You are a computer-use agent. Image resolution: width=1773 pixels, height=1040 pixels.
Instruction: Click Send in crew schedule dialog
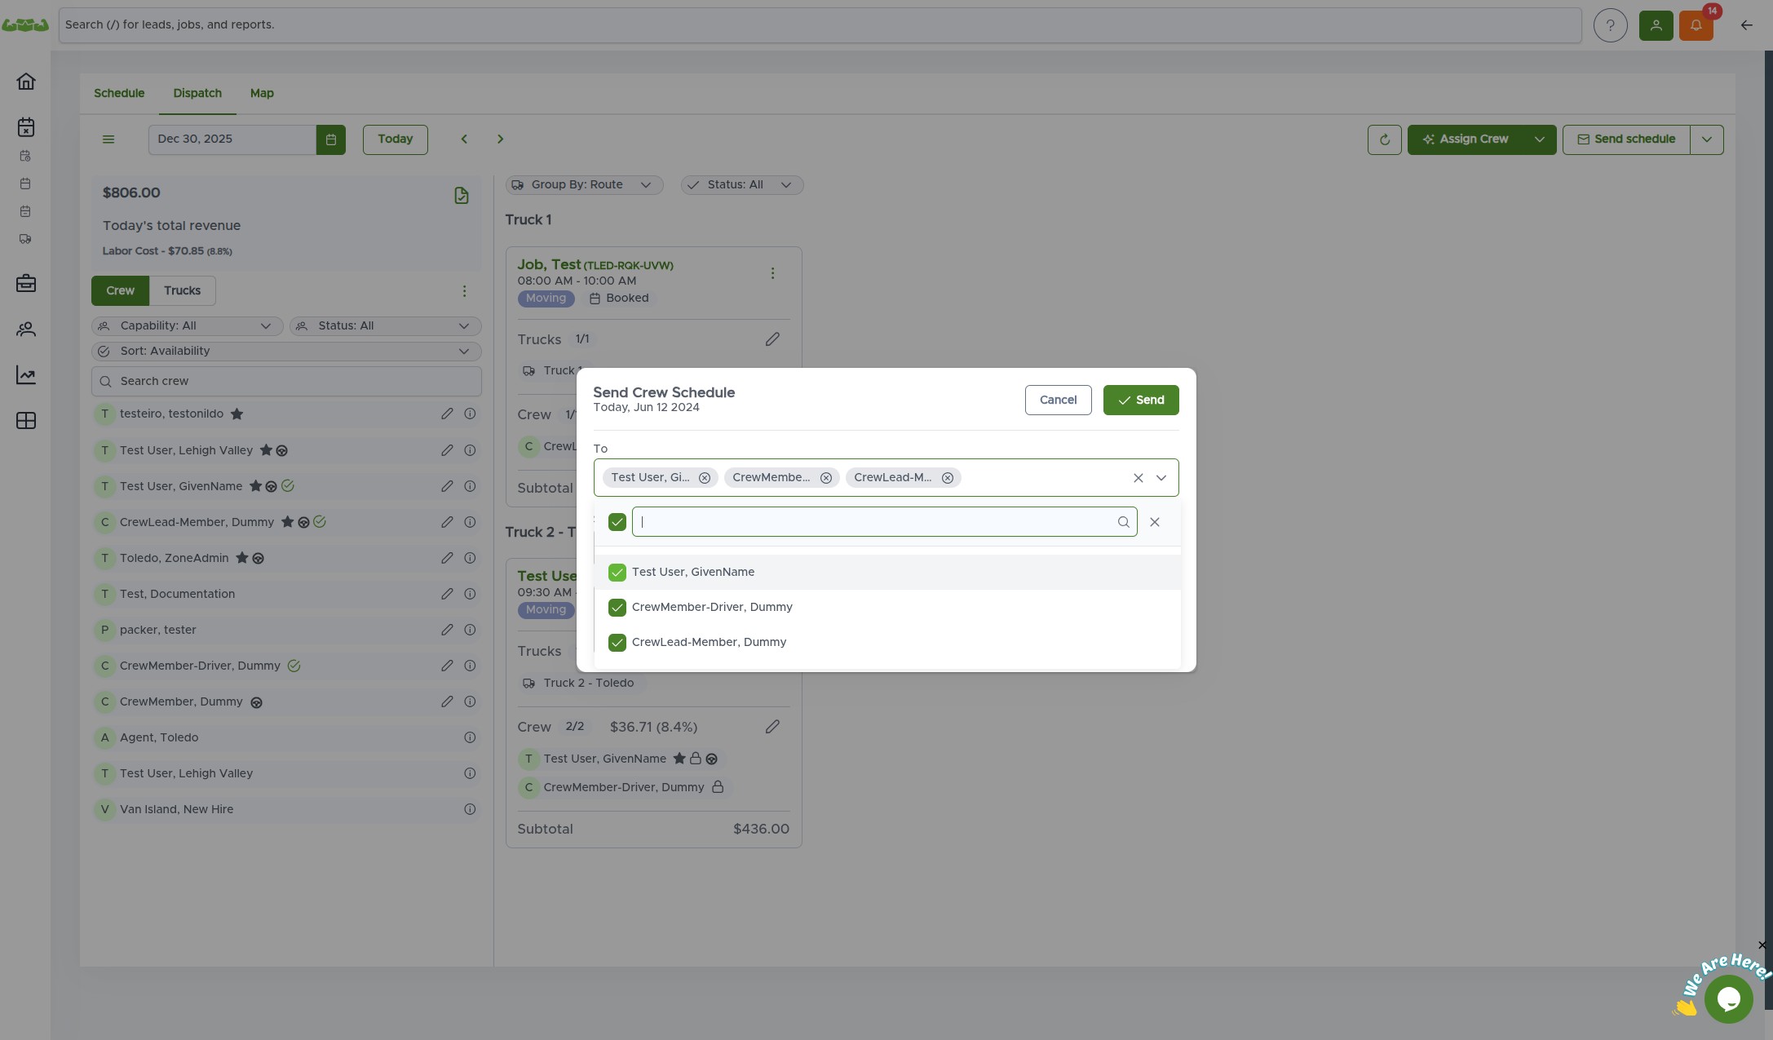pos(1141,401)
